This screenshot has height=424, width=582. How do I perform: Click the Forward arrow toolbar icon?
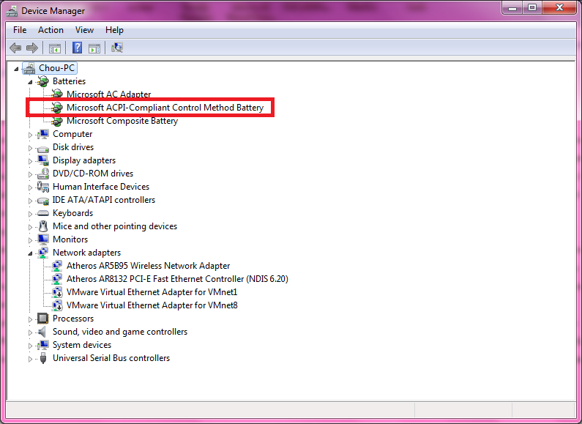(32, 48)
